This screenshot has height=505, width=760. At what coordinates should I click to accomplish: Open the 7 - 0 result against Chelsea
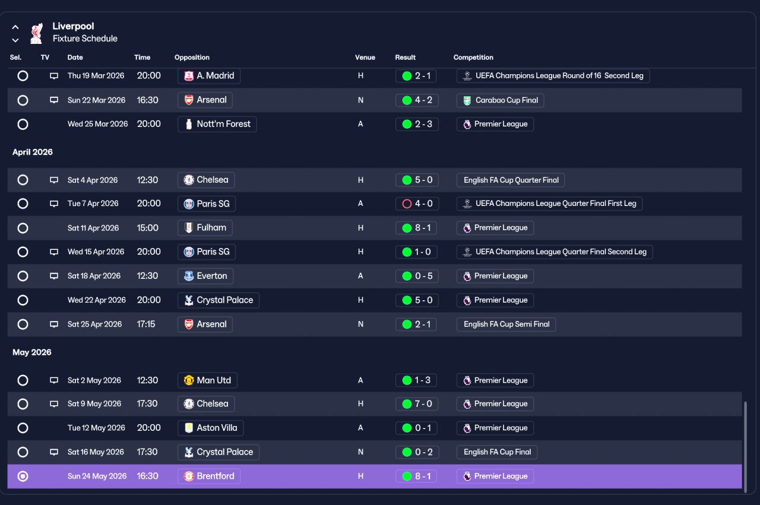(x=417, y=404)
